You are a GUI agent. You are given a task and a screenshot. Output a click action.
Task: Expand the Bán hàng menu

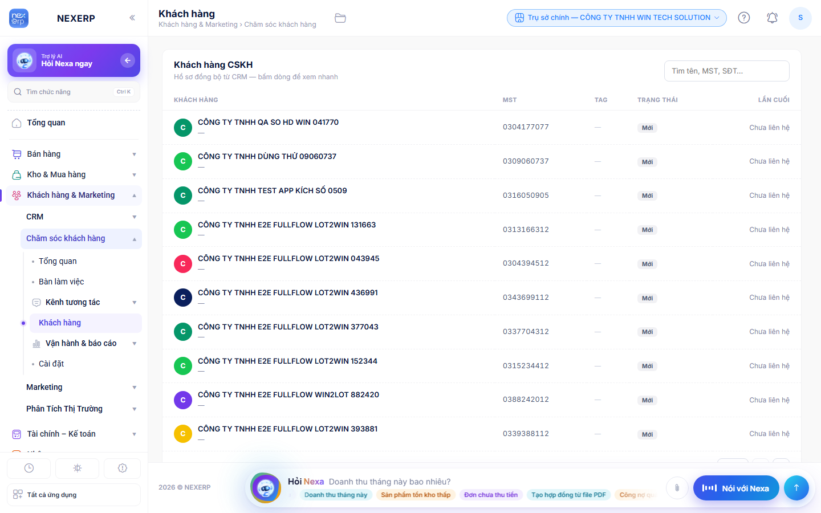click(x=74, y=154)
